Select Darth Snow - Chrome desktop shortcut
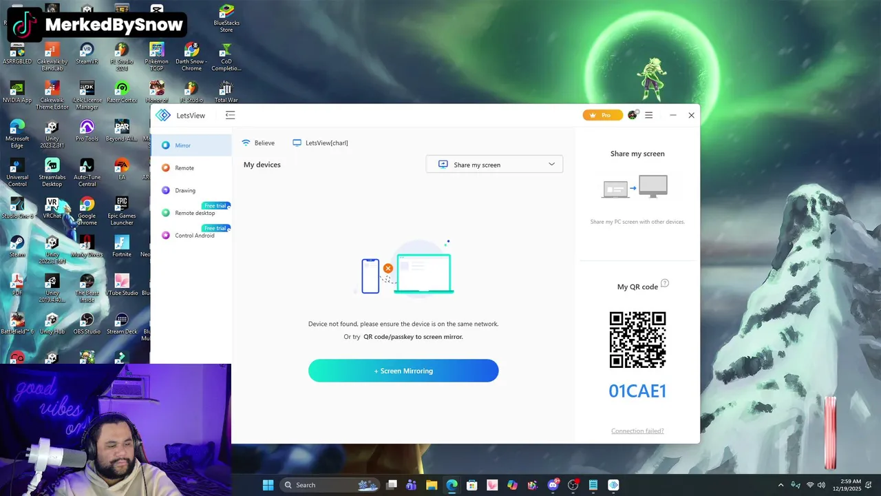 pos(191,57)
